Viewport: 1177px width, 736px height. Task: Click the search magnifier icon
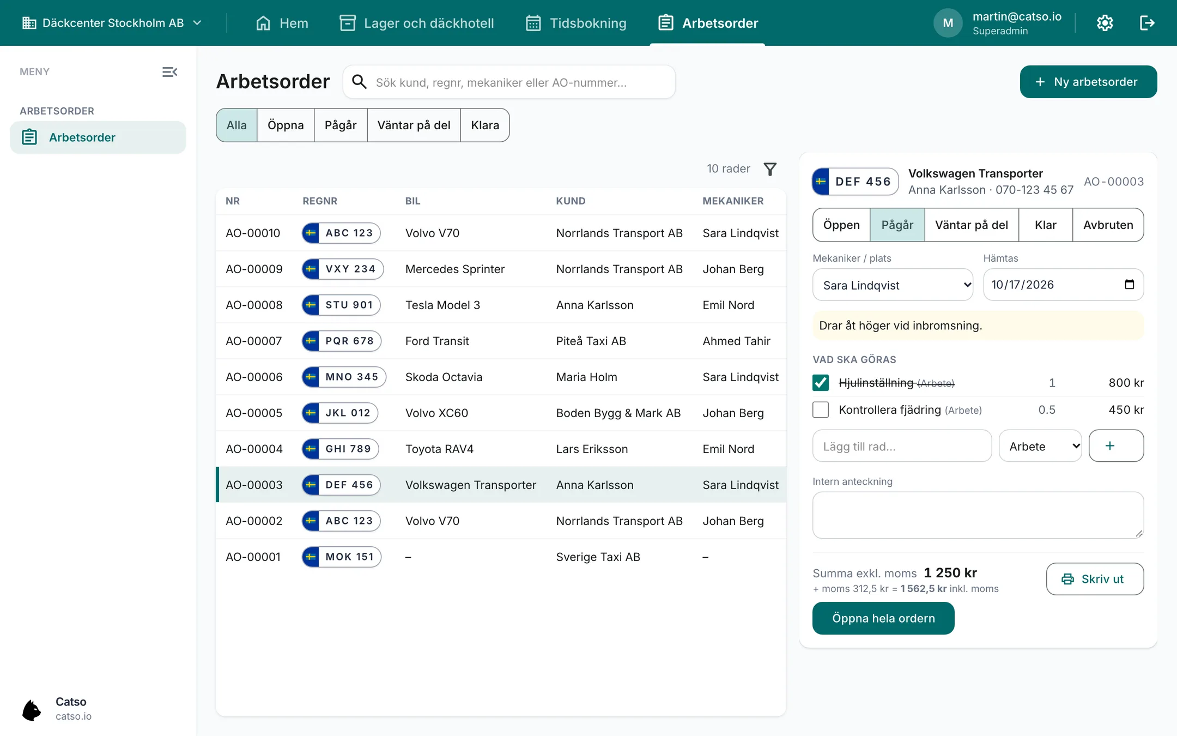tap(359, 82)
